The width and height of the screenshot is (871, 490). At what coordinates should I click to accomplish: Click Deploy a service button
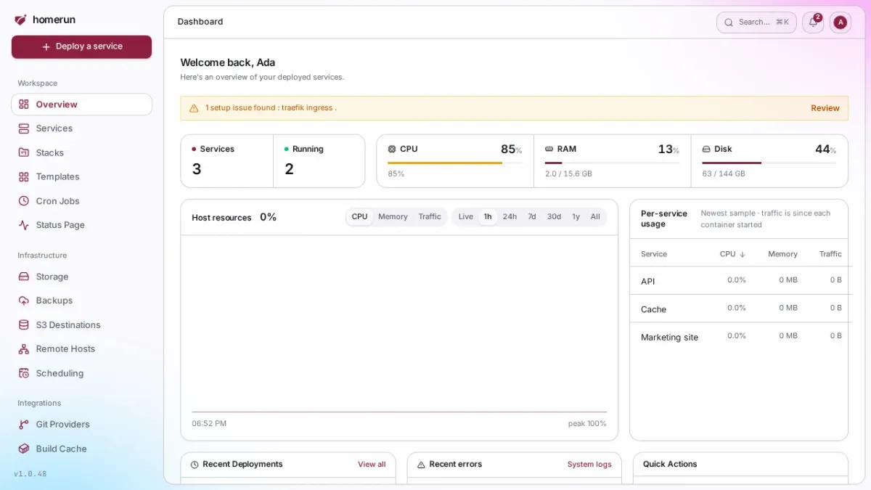coord(81,46)
